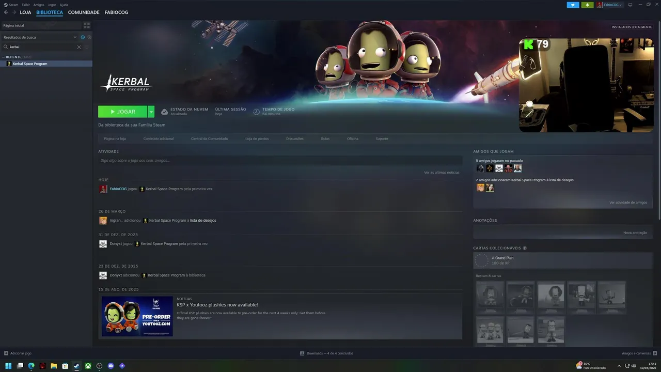Viewport: 661px width, 372px height.
Task: Click Ver as últimas notícias link
Action: tap(442, 173)
